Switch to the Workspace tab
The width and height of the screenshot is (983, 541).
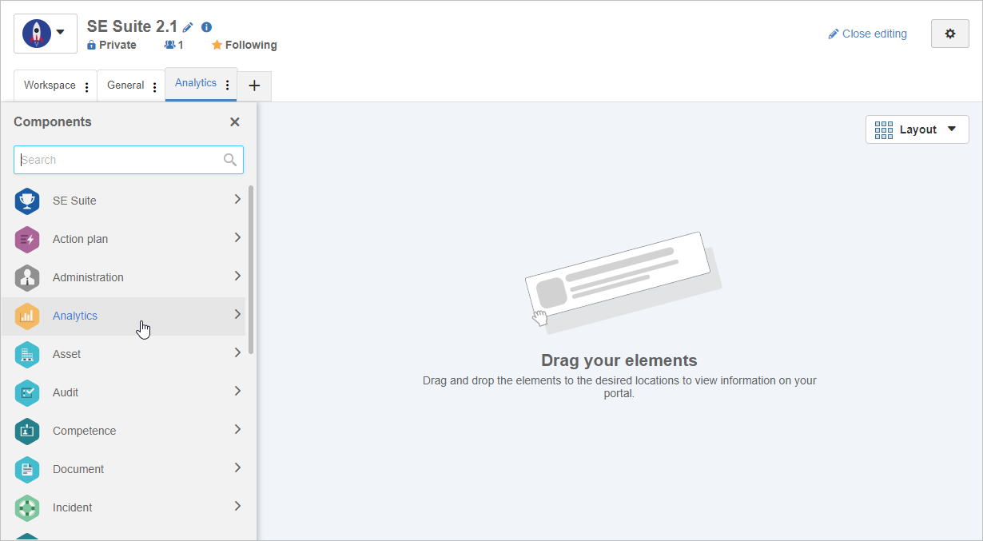pyautogui.click(x=50, y=86)
